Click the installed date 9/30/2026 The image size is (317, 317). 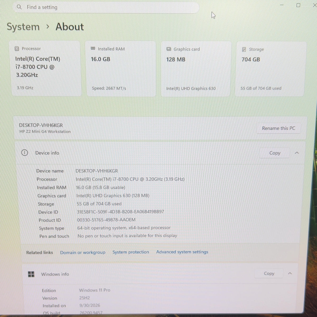tap(90, 305)
